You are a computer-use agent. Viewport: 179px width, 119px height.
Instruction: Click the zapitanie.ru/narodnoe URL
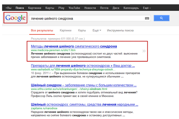44,108
